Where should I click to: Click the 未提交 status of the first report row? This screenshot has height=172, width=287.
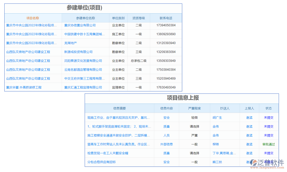269,118
